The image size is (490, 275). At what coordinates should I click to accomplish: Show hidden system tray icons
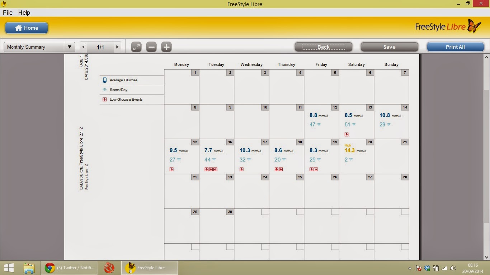point(410,268)
